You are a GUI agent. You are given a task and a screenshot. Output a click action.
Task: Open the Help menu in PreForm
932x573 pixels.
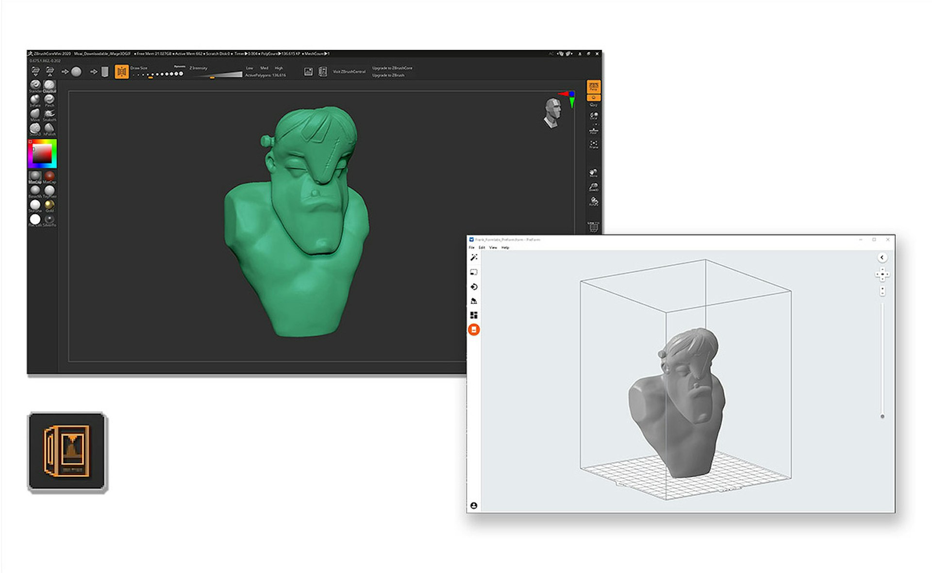(505, 248)
